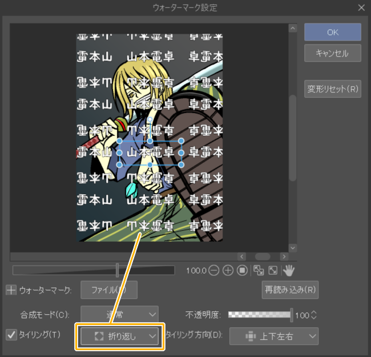Viewport: 371px width, 357px height.
Task: Click the vertical scrollbar thumb
Action: tap(293, 138)
